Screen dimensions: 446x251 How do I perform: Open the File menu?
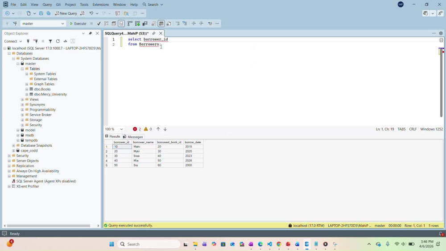tap(13, 4)
